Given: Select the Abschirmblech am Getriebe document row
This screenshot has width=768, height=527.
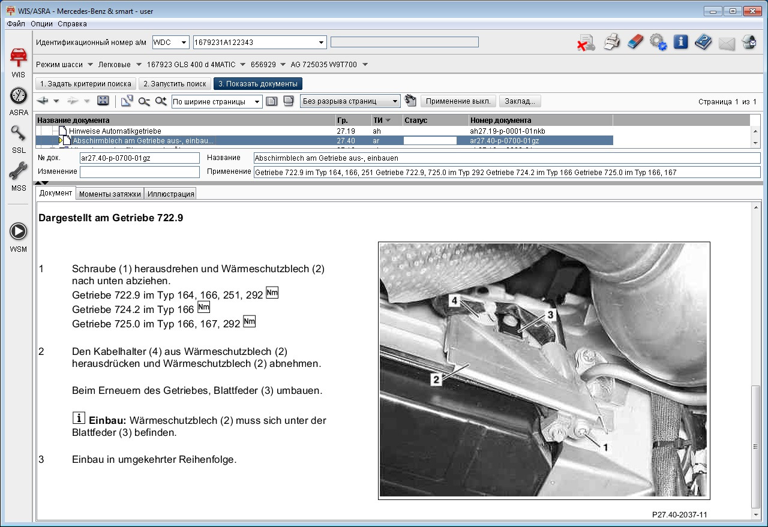Looking at the screenshot, I should click(x=324, y=141).
